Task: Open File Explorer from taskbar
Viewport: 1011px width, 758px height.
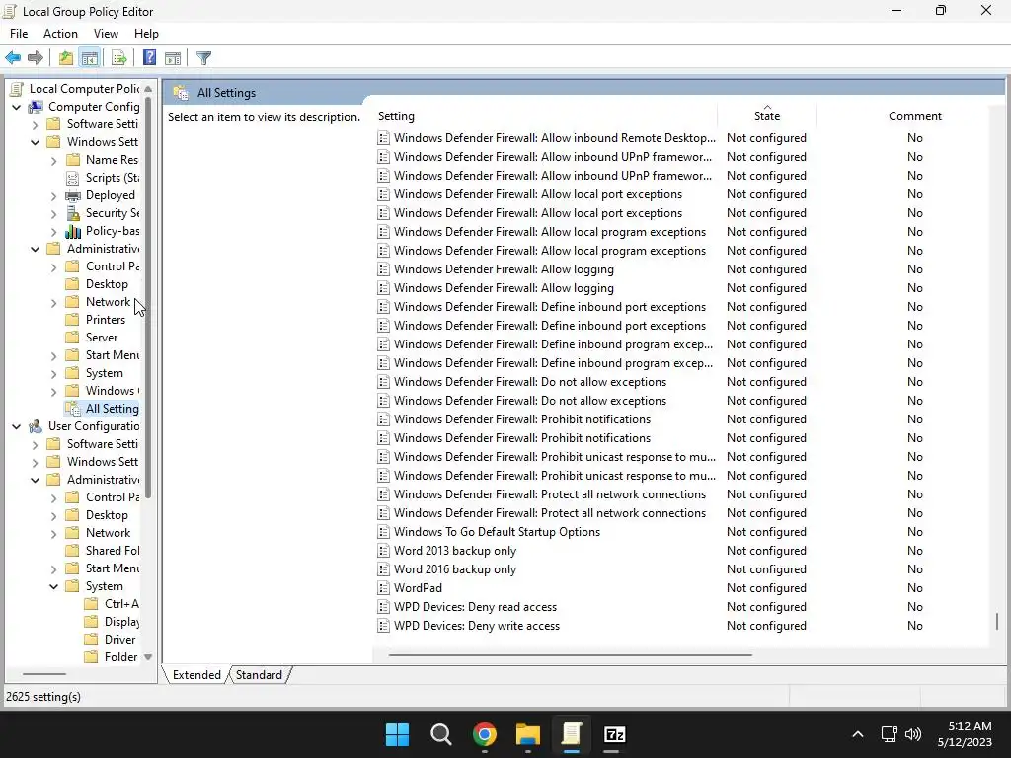Action: point(527,734)
